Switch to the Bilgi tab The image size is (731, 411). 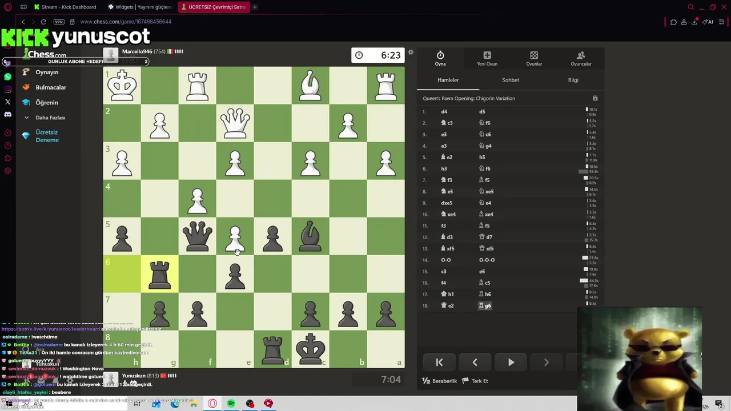point(573,80)
